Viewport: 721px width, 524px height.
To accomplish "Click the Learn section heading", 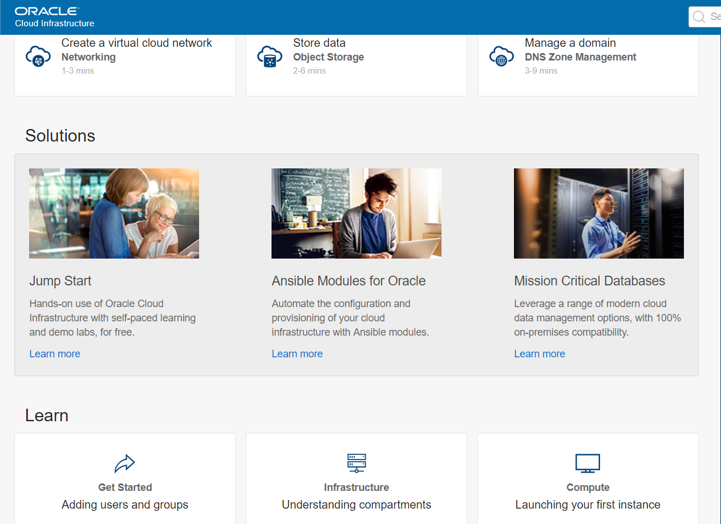I will pyautogui.click(x=47, y=416).
